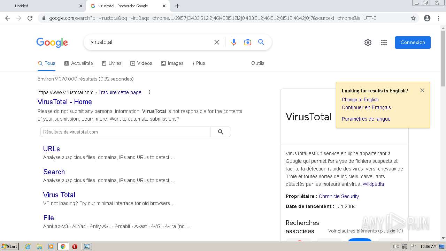Click Change to English
446x251 pixels.
[360, 99]
